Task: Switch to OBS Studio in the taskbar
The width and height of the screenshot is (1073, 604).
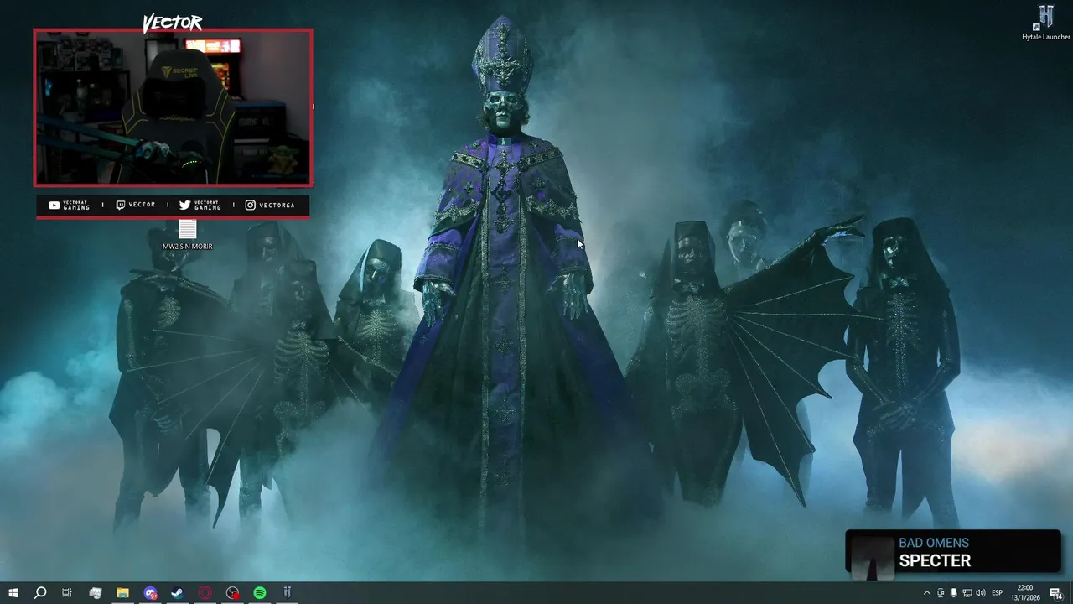Action: [x=232, y=593]
